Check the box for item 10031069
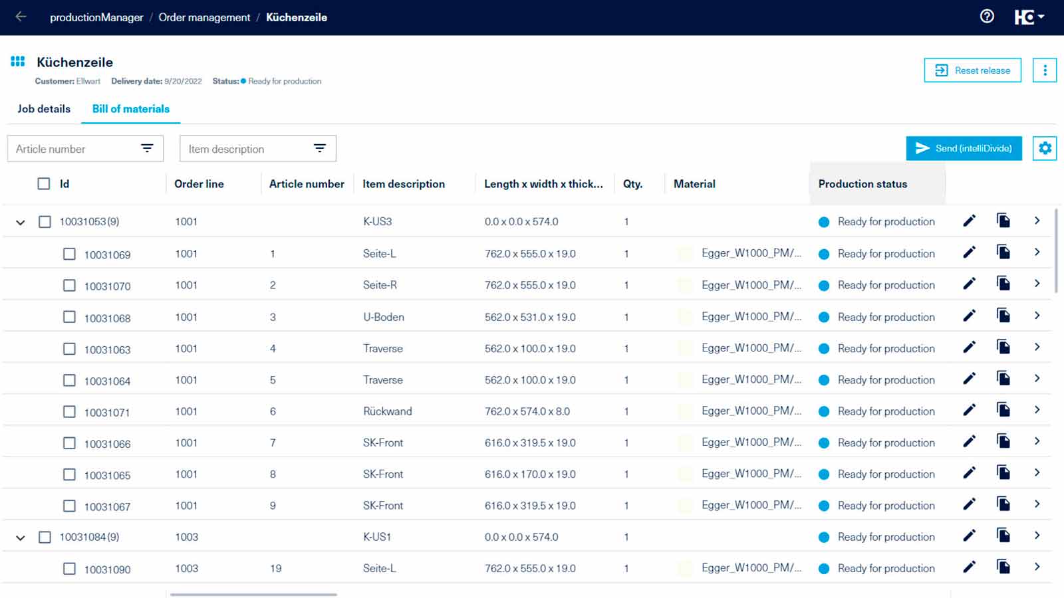Screen dimensions: 1064x598 (x=69, y=254)
